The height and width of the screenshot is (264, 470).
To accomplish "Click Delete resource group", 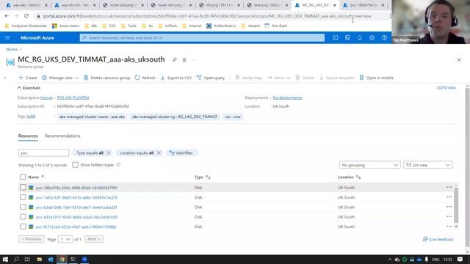I will tap(106, 78).
